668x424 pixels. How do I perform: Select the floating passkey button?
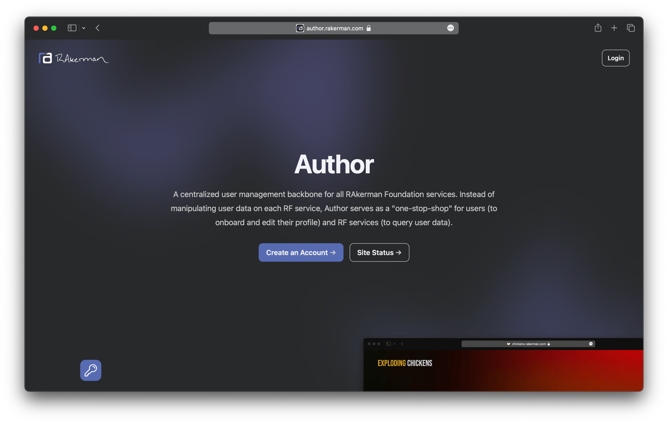(91, 370)
